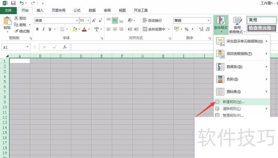Viewport: 278px width, 158px height.
Task: Center text horizontally
Action: 115,29
